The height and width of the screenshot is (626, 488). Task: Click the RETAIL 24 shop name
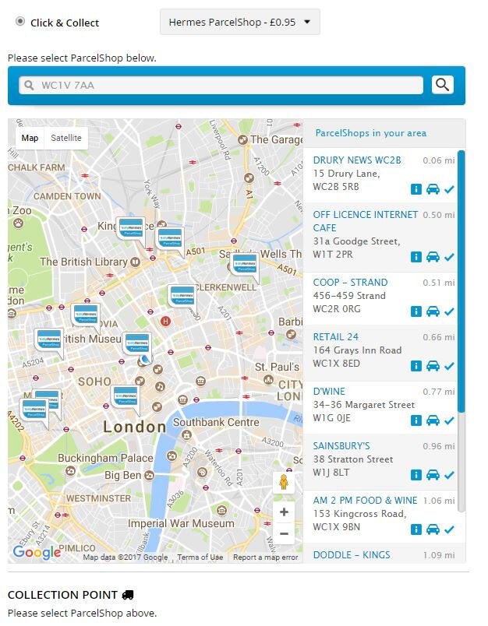336,337
